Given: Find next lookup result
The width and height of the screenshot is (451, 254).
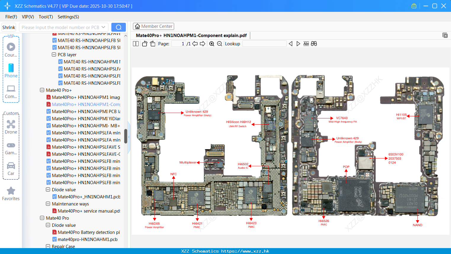Looking at the screenshot, I should point(298,44).
